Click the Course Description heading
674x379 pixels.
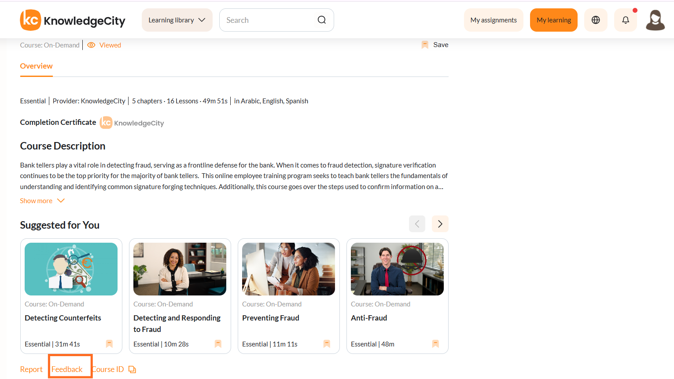pos(63,146)
